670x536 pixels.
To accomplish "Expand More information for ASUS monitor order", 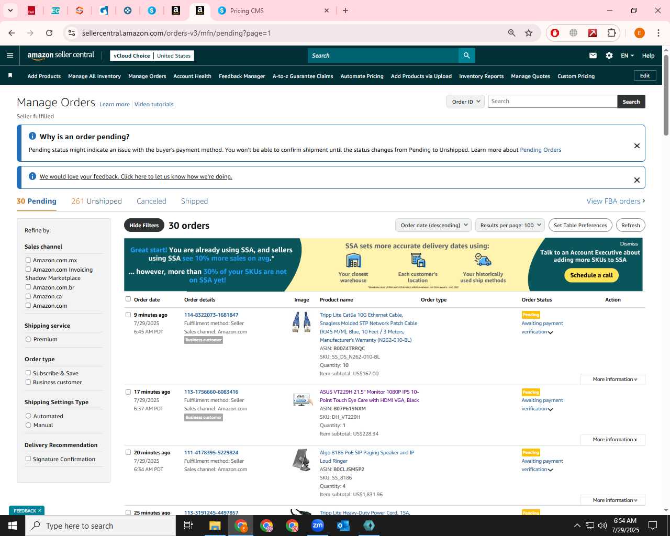I will click(613, 440).
